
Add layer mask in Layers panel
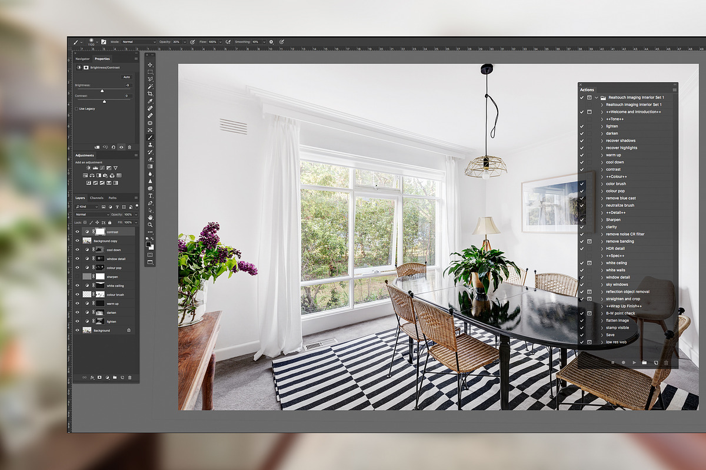coord(99,377)
